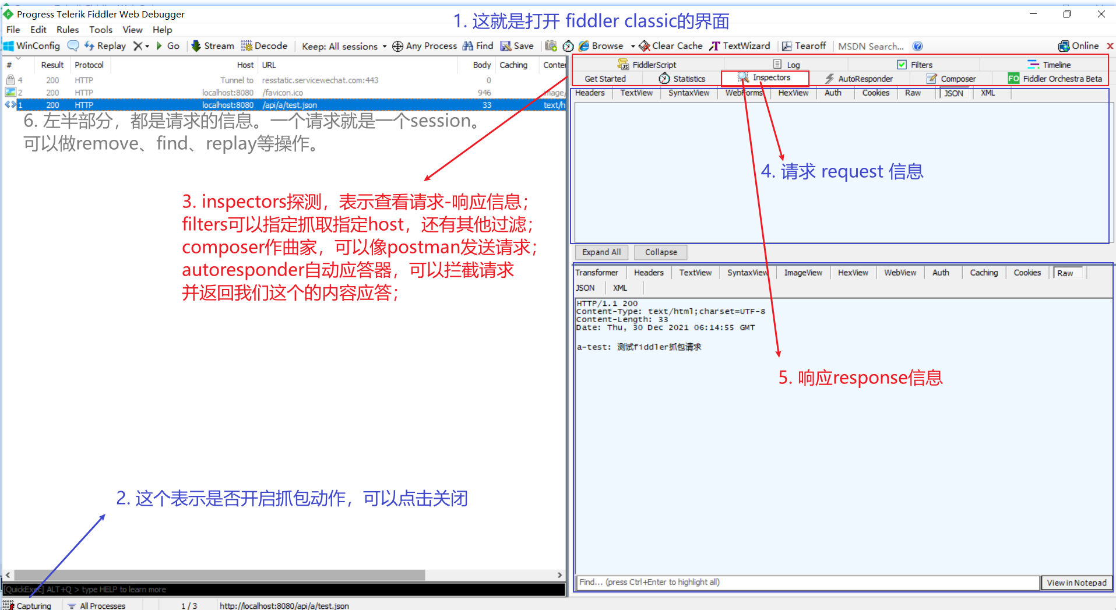Click the Tearoff icon
The image size is (1116, 610).
[x=787, y=46]
